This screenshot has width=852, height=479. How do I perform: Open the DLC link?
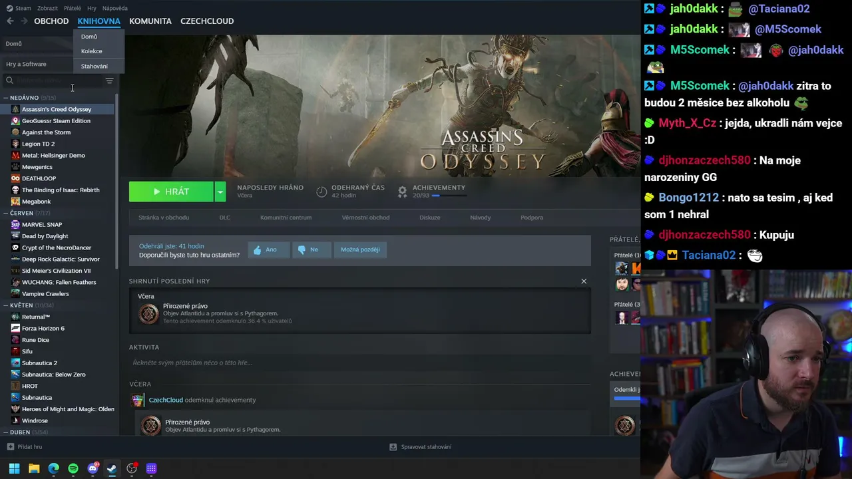point(225,218)
